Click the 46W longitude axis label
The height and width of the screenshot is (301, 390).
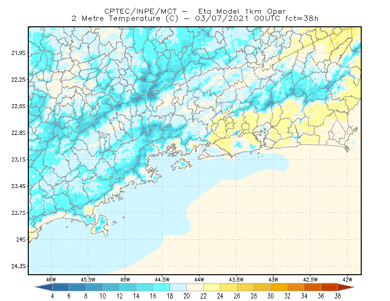tap(51, 280)
